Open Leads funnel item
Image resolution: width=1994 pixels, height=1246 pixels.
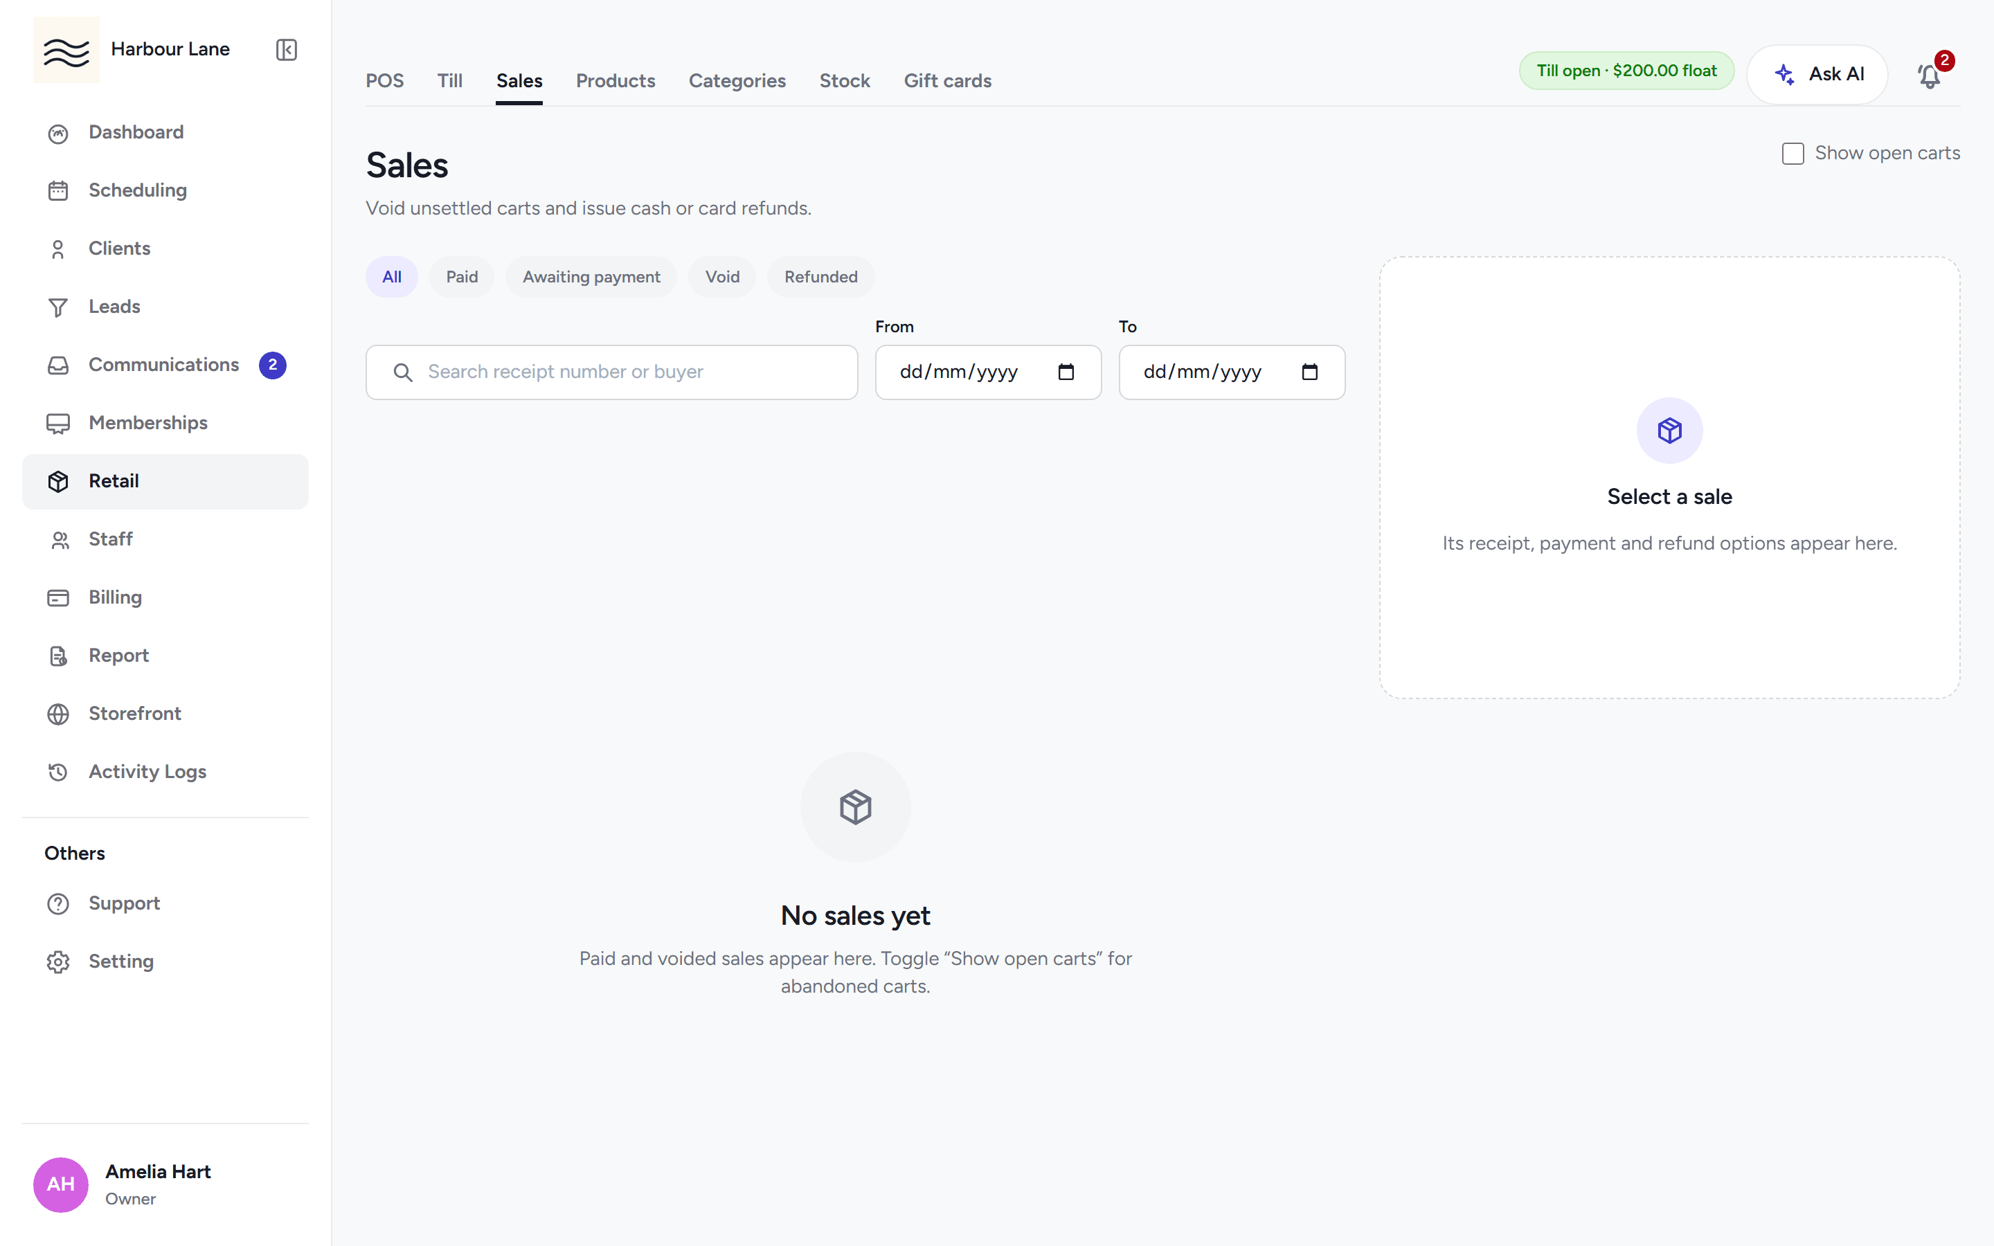click(165, 307)
